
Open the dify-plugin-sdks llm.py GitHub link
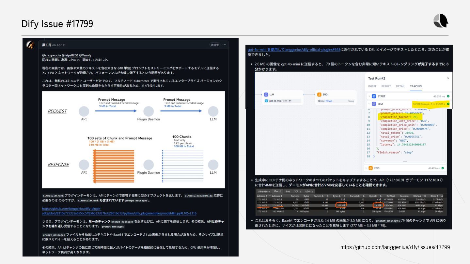119,211
